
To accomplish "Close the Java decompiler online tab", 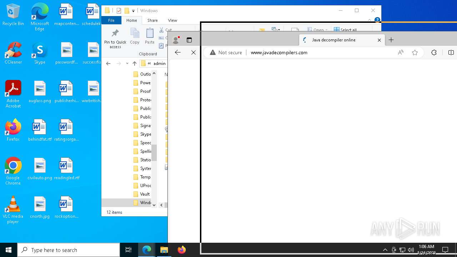I will (379, 40).
